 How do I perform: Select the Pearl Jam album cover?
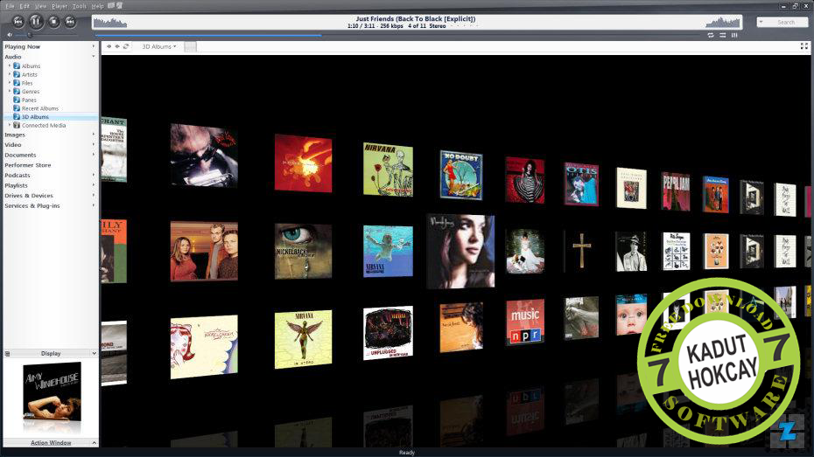click(x=676, y=191)
